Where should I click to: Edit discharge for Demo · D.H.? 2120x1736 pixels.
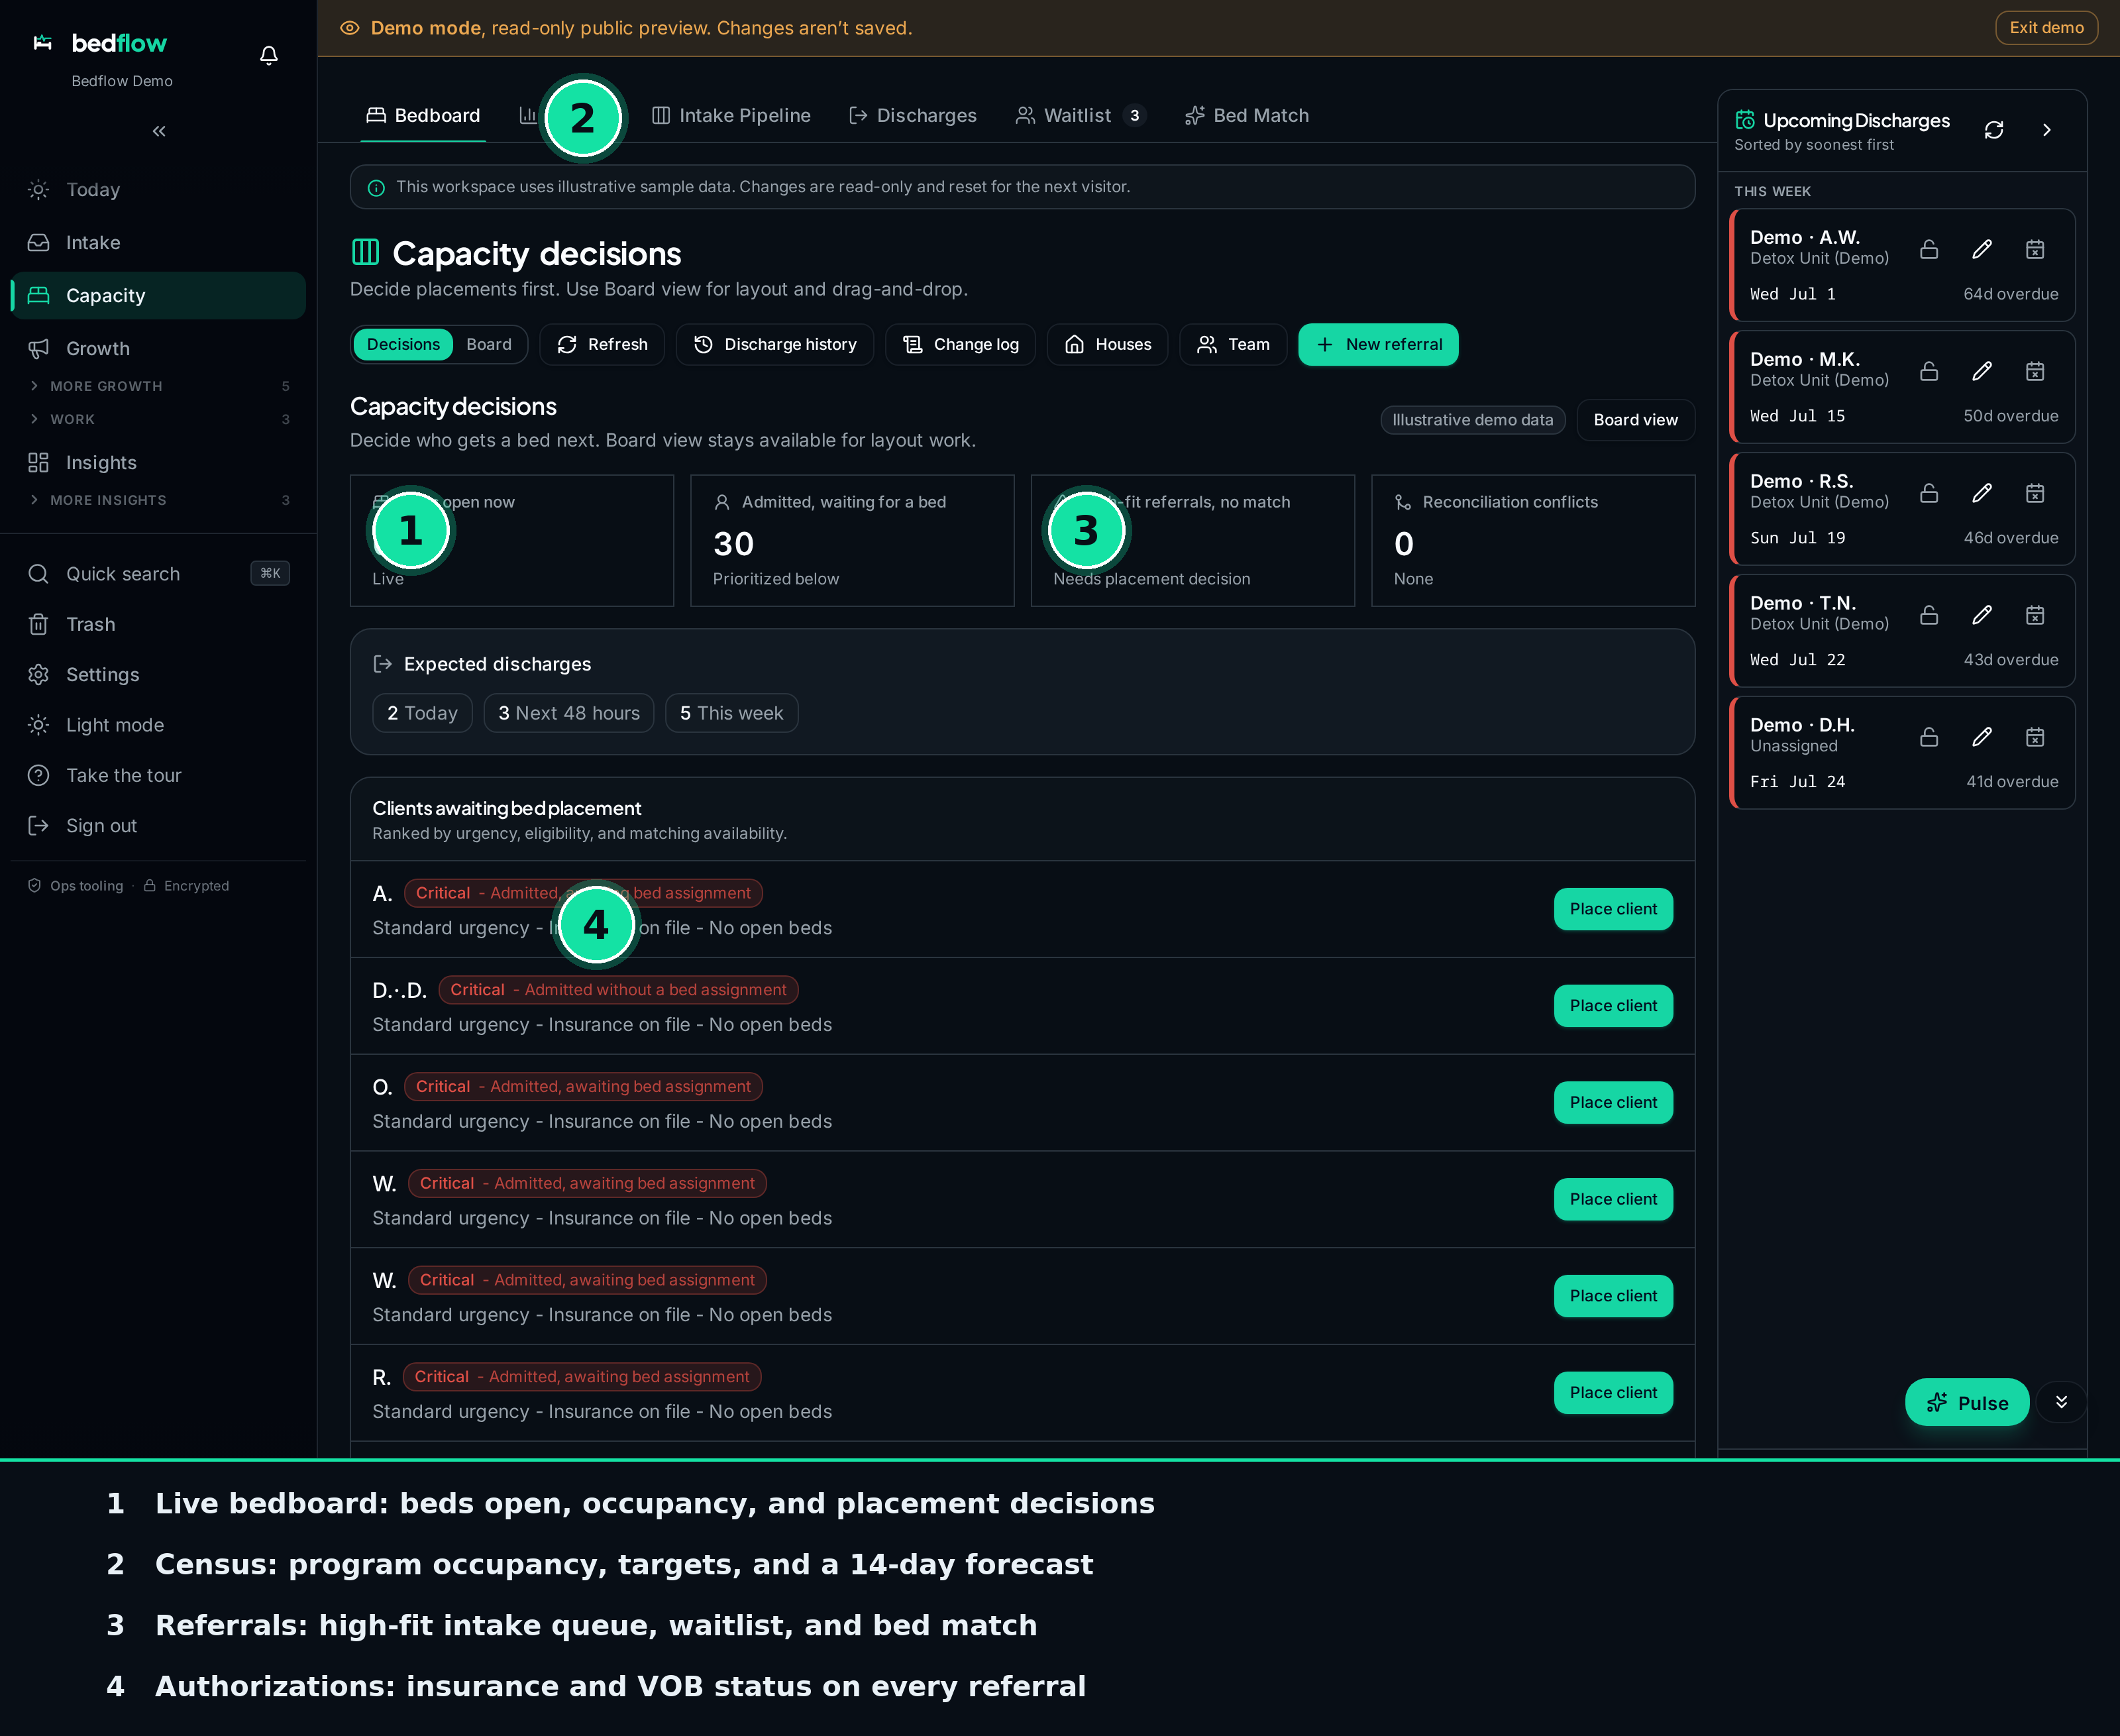(x=1982, y=737)
